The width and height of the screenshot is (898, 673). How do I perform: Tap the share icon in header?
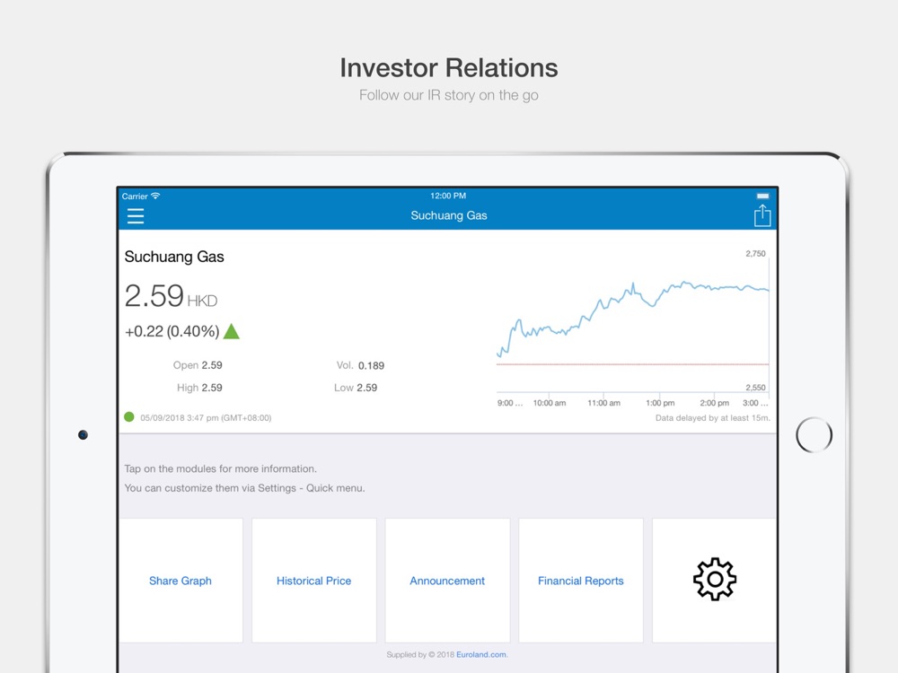point(762,215)
